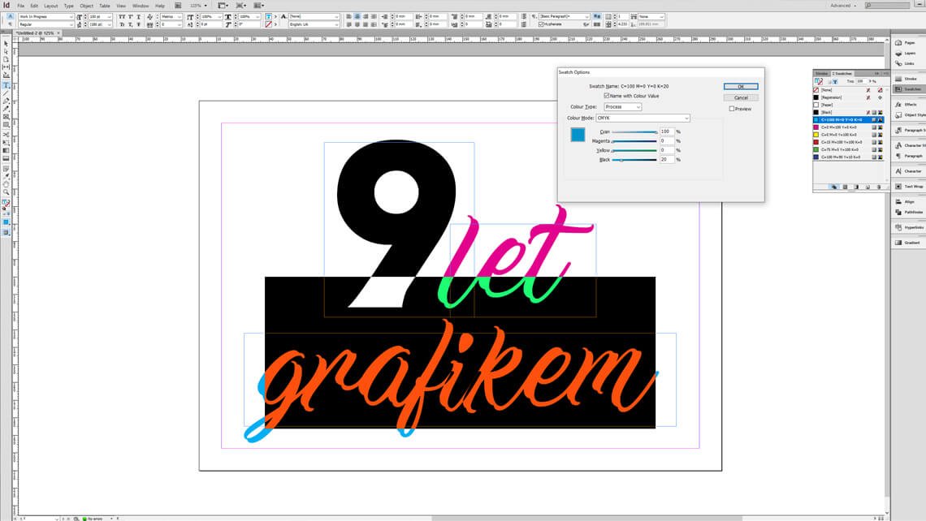Image resolution: width=926 pixels, height=521 pixels.
Task: Click the colour preview swatch in Swatch Options
Action: click(x=578, y=135)
